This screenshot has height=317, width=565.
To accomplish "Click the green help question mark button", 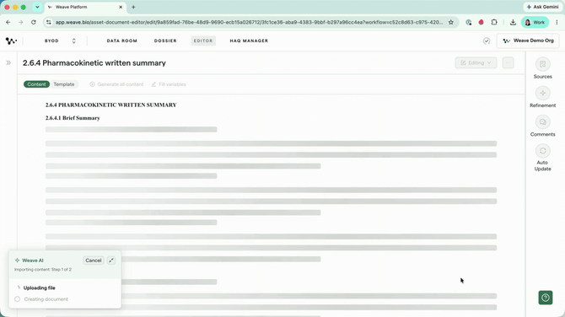I will pyautogui.click(x=545, y=298).
